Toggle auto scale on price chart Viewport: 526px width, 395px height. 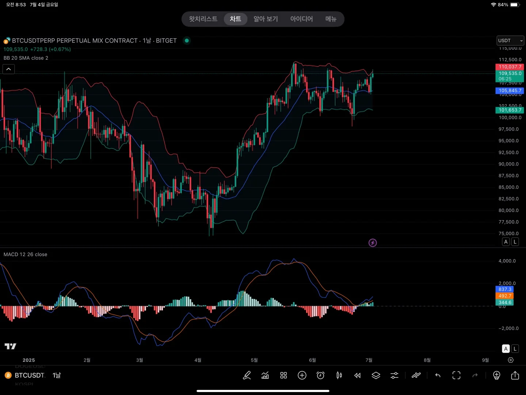click(x=506, y=242)
